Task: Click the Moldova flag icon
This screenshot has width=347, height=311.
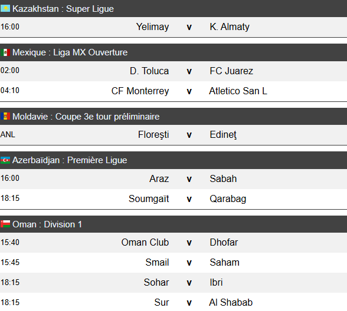Action: tap(5, 116)
